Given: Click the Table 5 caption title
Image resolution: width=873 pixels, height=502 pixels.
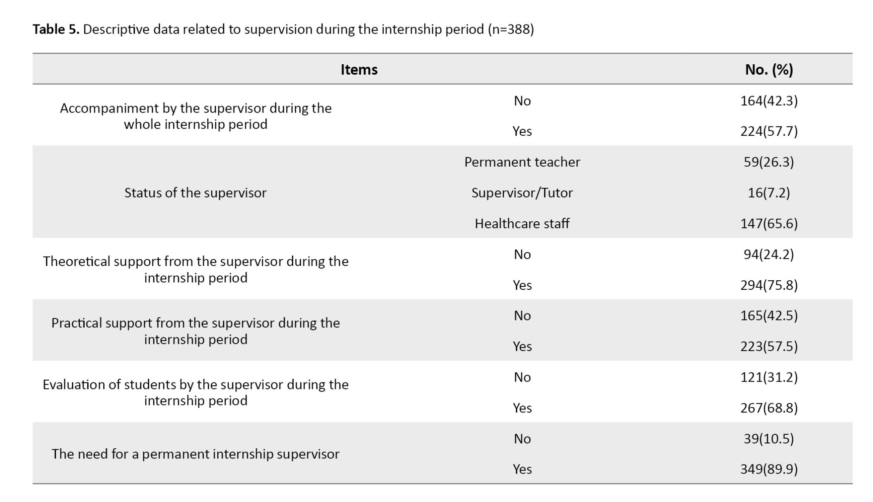Looking at the screenshot, I should tap(283, 29).
